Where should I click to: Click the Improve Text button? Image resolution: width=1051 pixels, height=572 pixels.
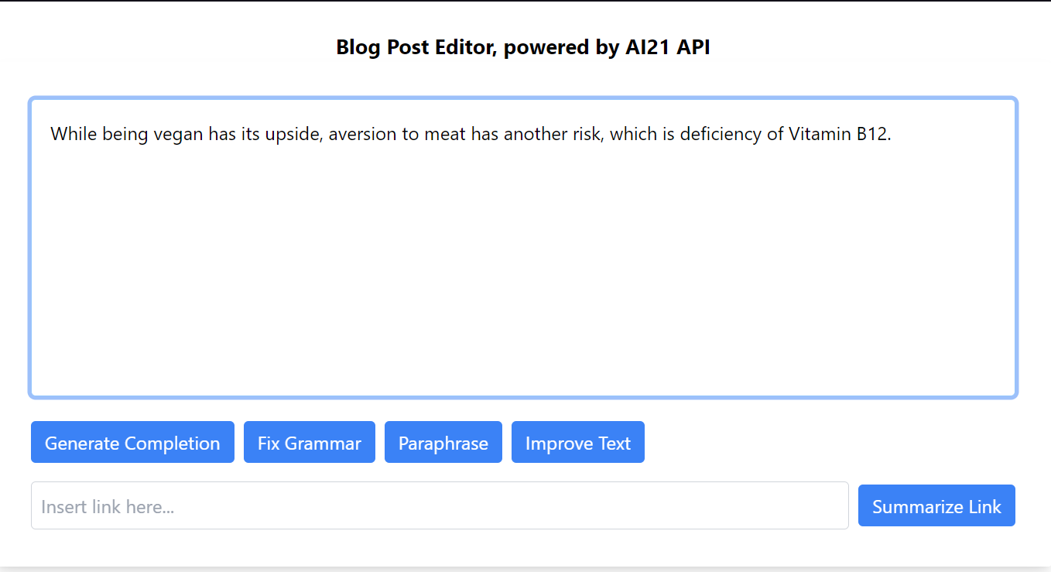pyautogui.click(x=577, y=443)
